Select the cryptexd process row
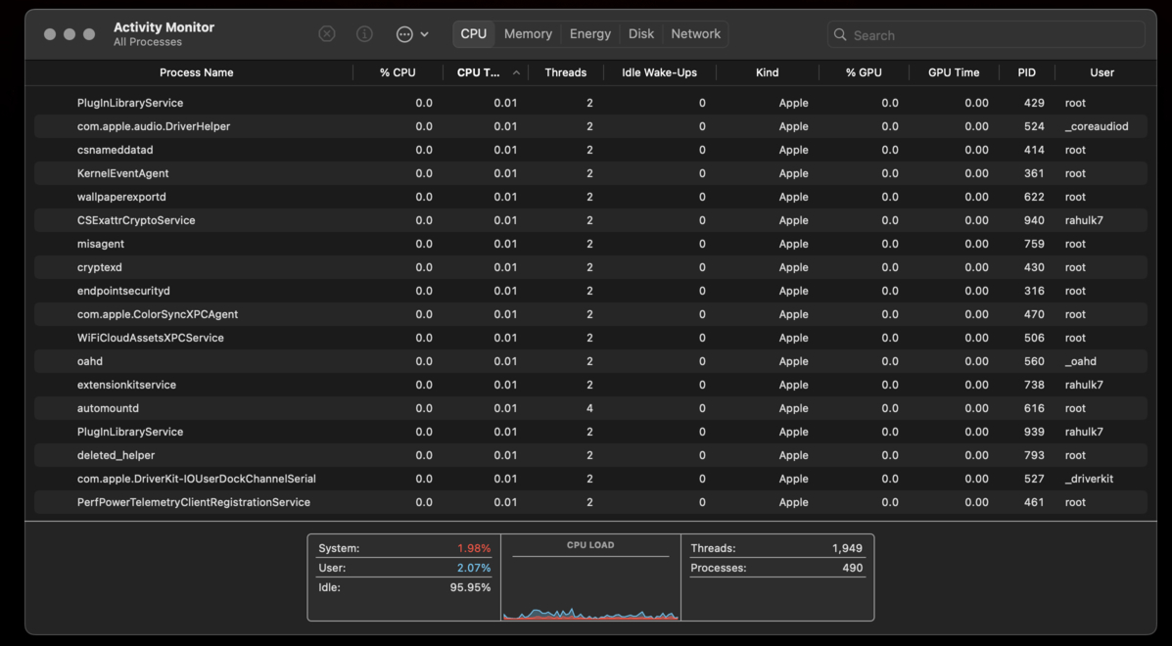The image size is (1172, 646). [x=590, y=267]
